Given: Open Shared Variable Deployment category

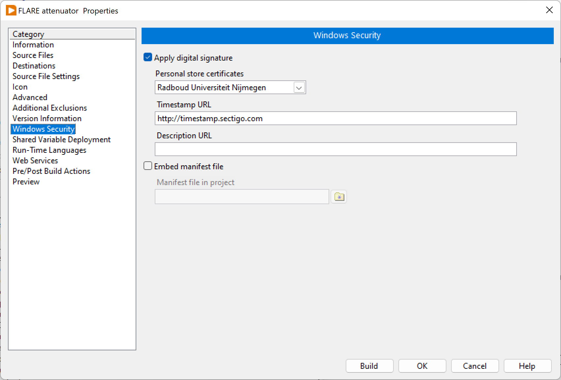Looking at the screenshot, I should pos(61,140).
